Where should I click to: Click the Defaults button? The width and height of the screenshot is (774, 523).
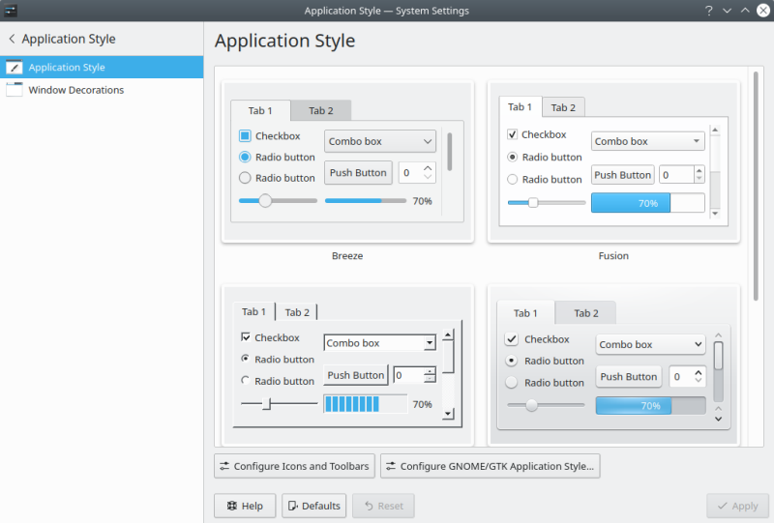(313, 506)
